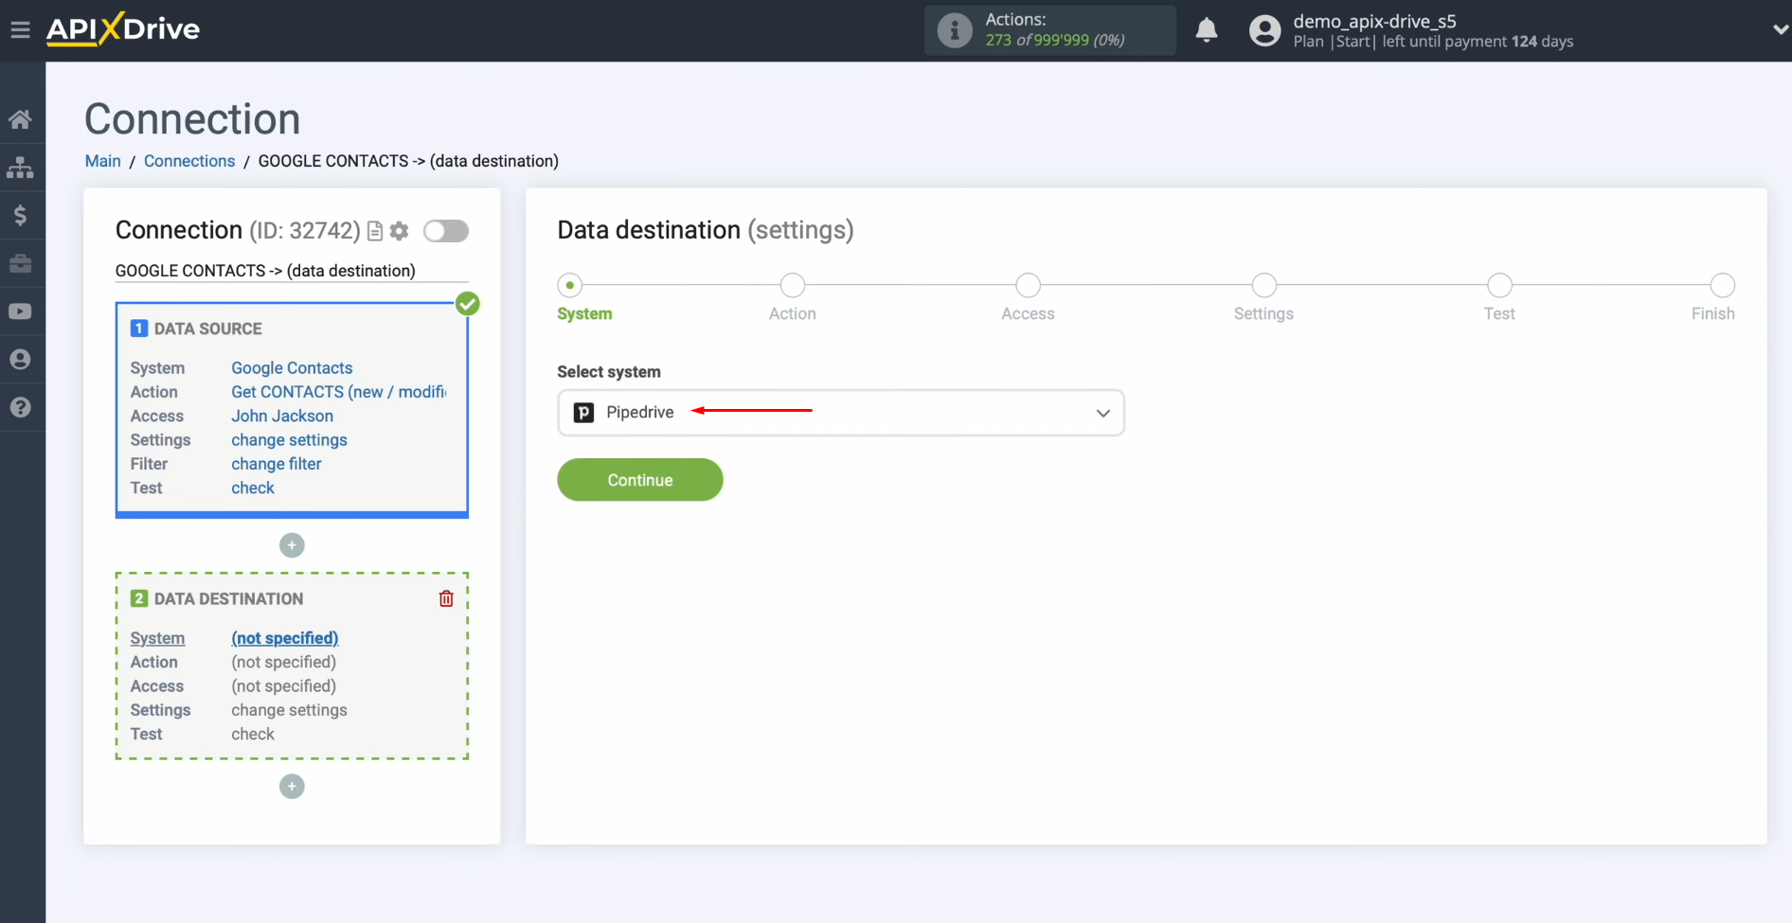Open the hamburger menu top left
Screen dimensions: 1792x923
point(21,29)
